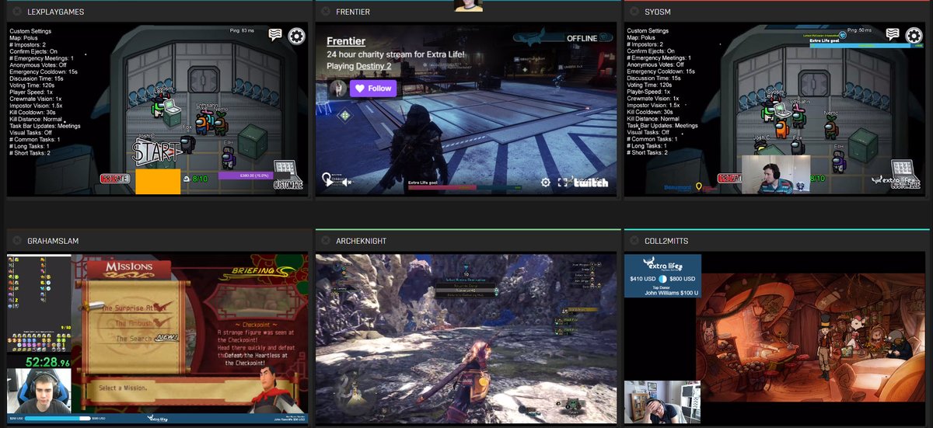The image size is (933, 428).
Task: Click the 8/10 player count in LEXPLAYGAMES
Action: pos(200,179)
